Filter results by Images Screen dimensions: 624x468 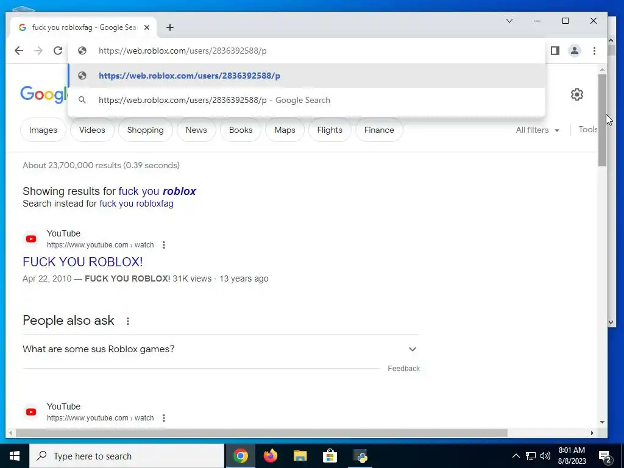tap(43, 130)
